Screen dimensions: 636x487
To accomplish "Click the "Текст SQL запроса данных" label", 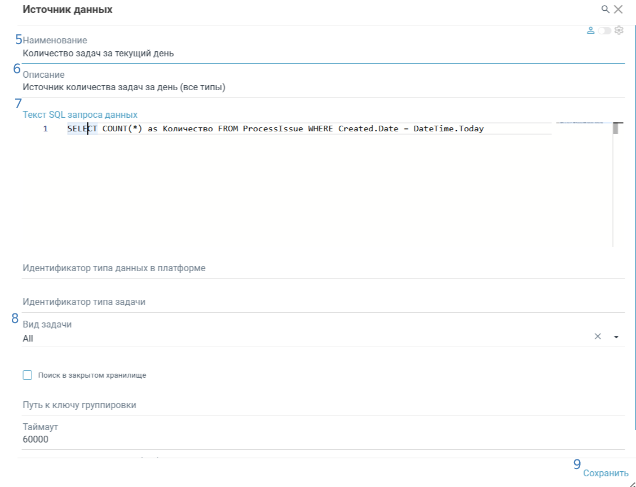I will 79,114.
